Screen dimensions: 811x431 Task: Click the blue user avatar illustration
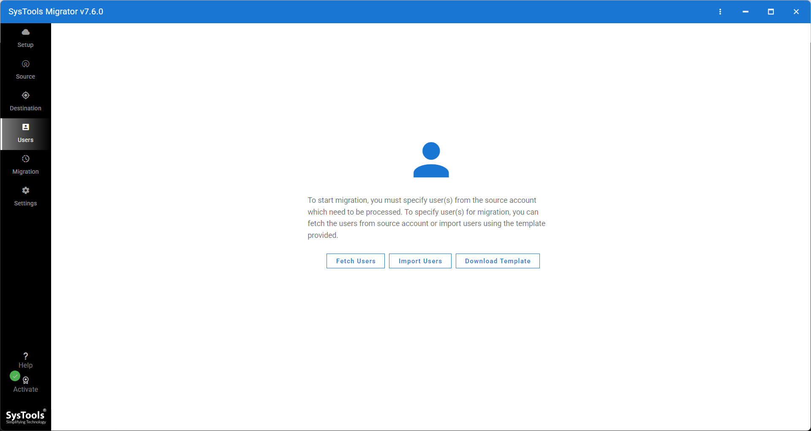coord(431,160)
